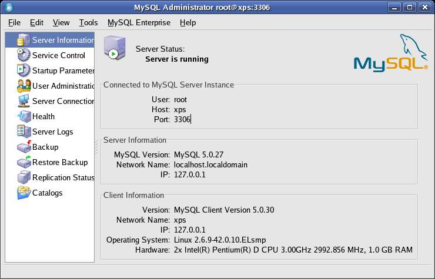Open the Server Connections icon
Screen dimensions: 435x279
coord(24,101)
